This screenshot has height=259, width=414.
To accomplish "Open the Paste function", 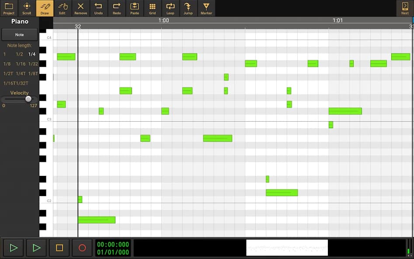I will pyautogui.click(x=134, y=8).
